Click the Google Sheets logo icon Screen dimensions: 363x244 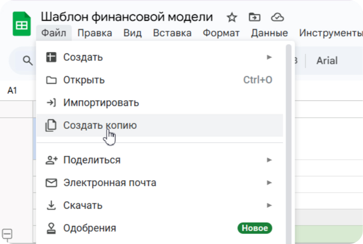tap(21, 25)
